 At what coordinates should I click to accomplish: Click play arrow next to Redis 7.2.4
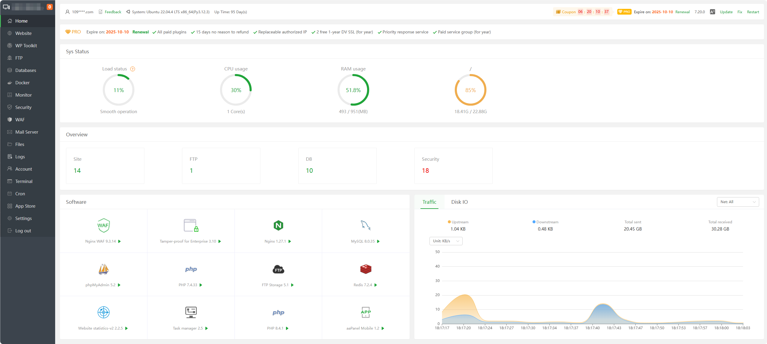[x=376, y=285]
